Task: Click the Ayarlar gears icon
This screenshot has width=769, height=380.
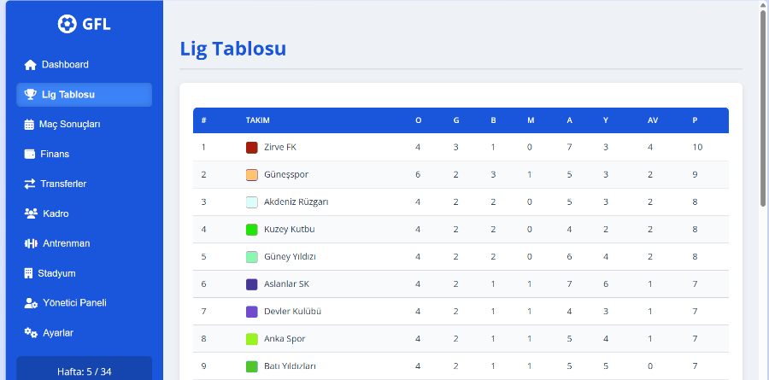Action: (31, 333)
